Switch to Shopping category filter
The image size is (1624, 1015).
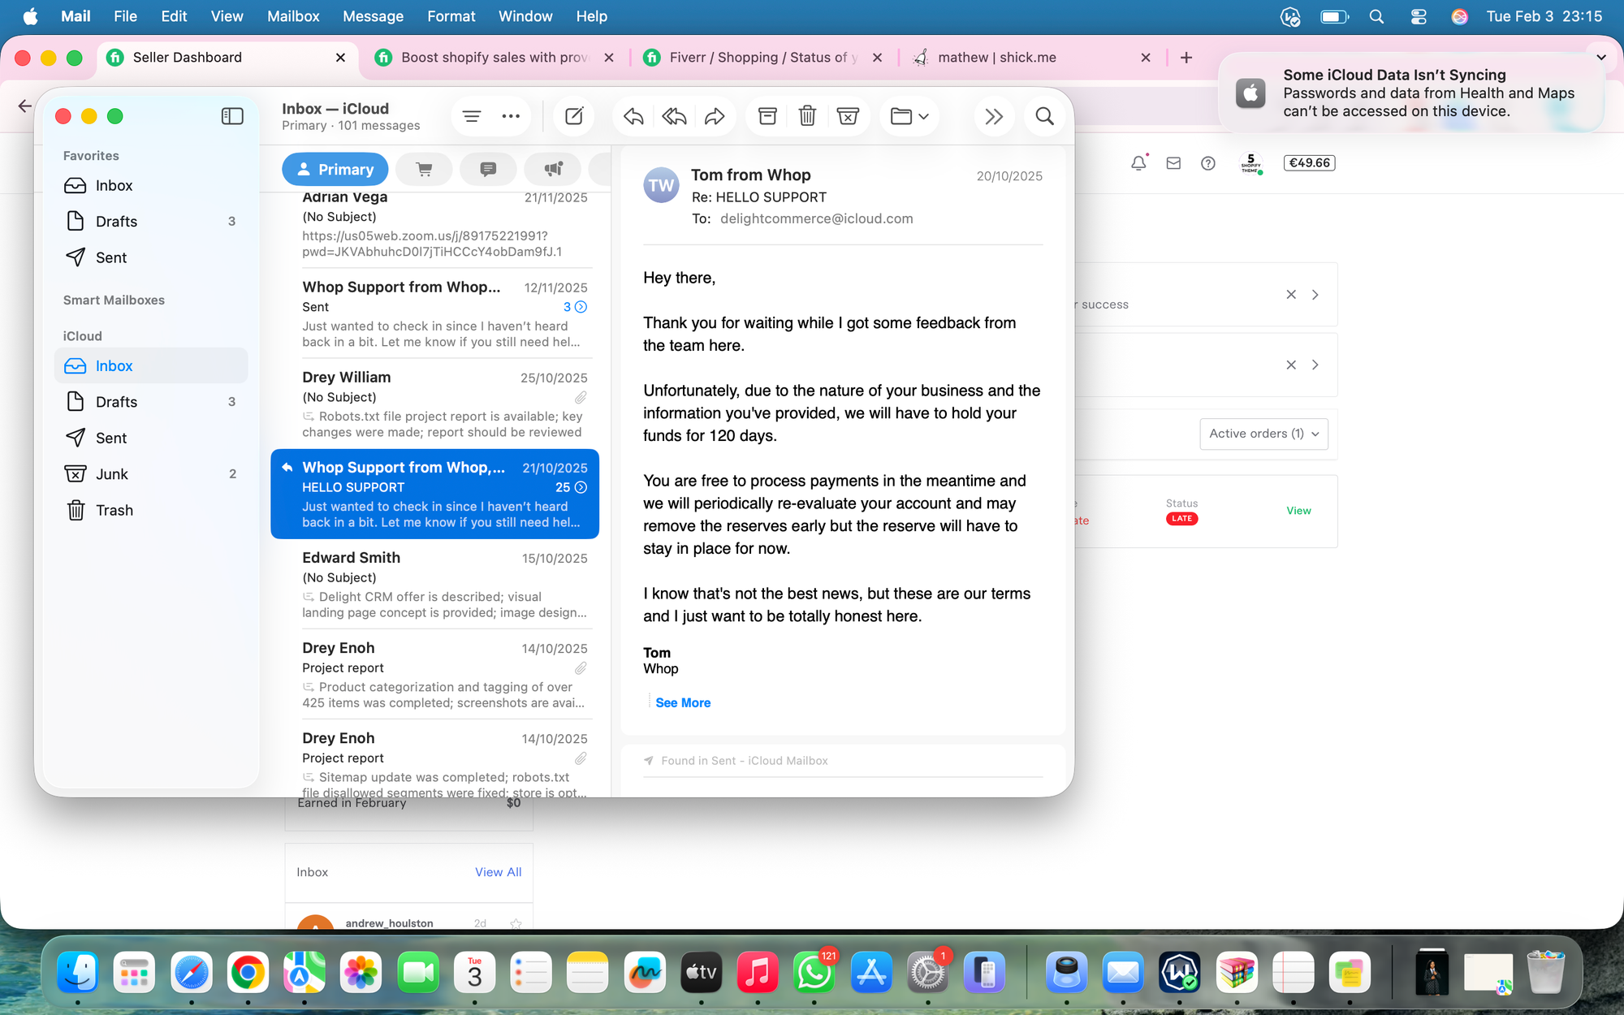click(x=424, y=169)
